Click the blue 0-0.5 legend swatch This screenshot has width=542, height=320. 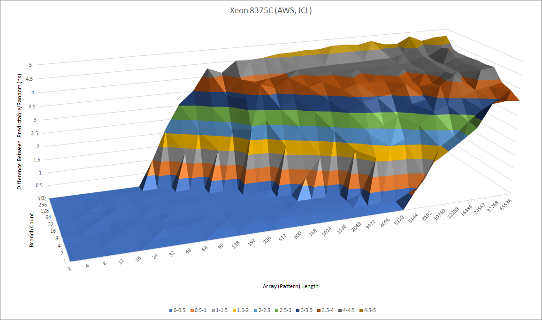click(x=171, y=310)
